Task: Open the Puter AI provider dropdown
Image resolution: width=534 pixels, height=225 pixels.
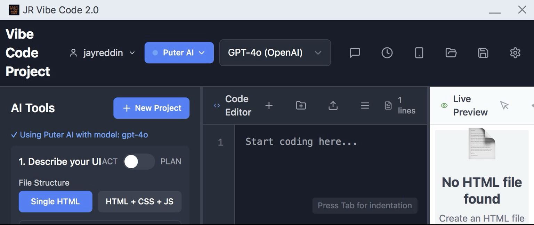Action: (x=179, y=53)
